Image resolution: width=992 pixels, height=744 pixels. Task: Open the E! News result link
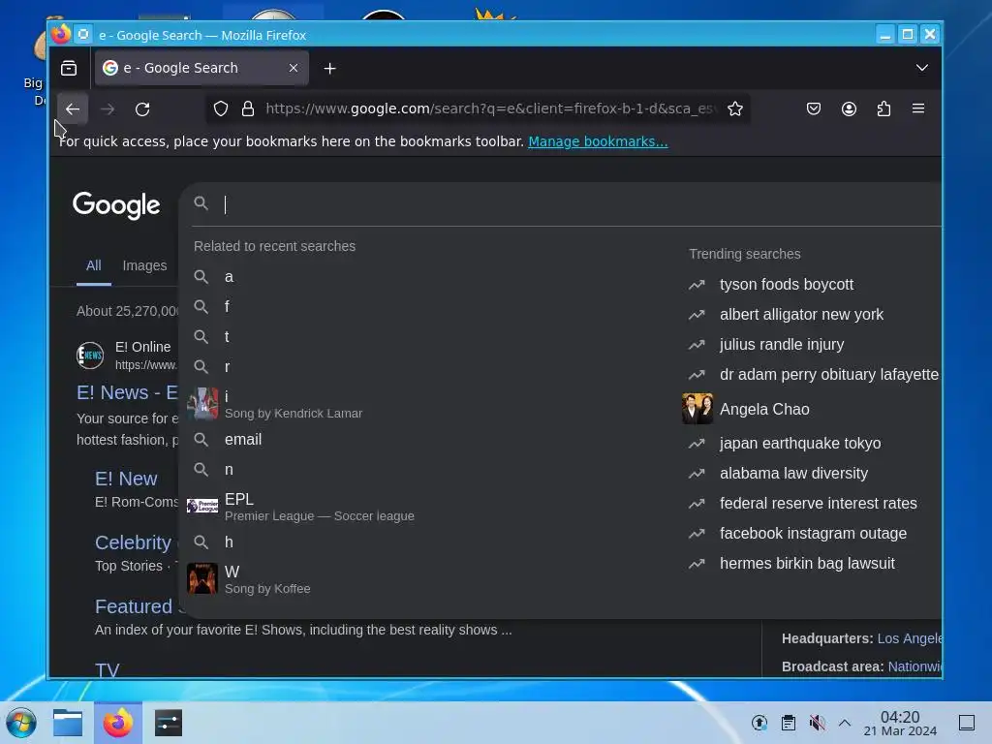coord(127,393)
